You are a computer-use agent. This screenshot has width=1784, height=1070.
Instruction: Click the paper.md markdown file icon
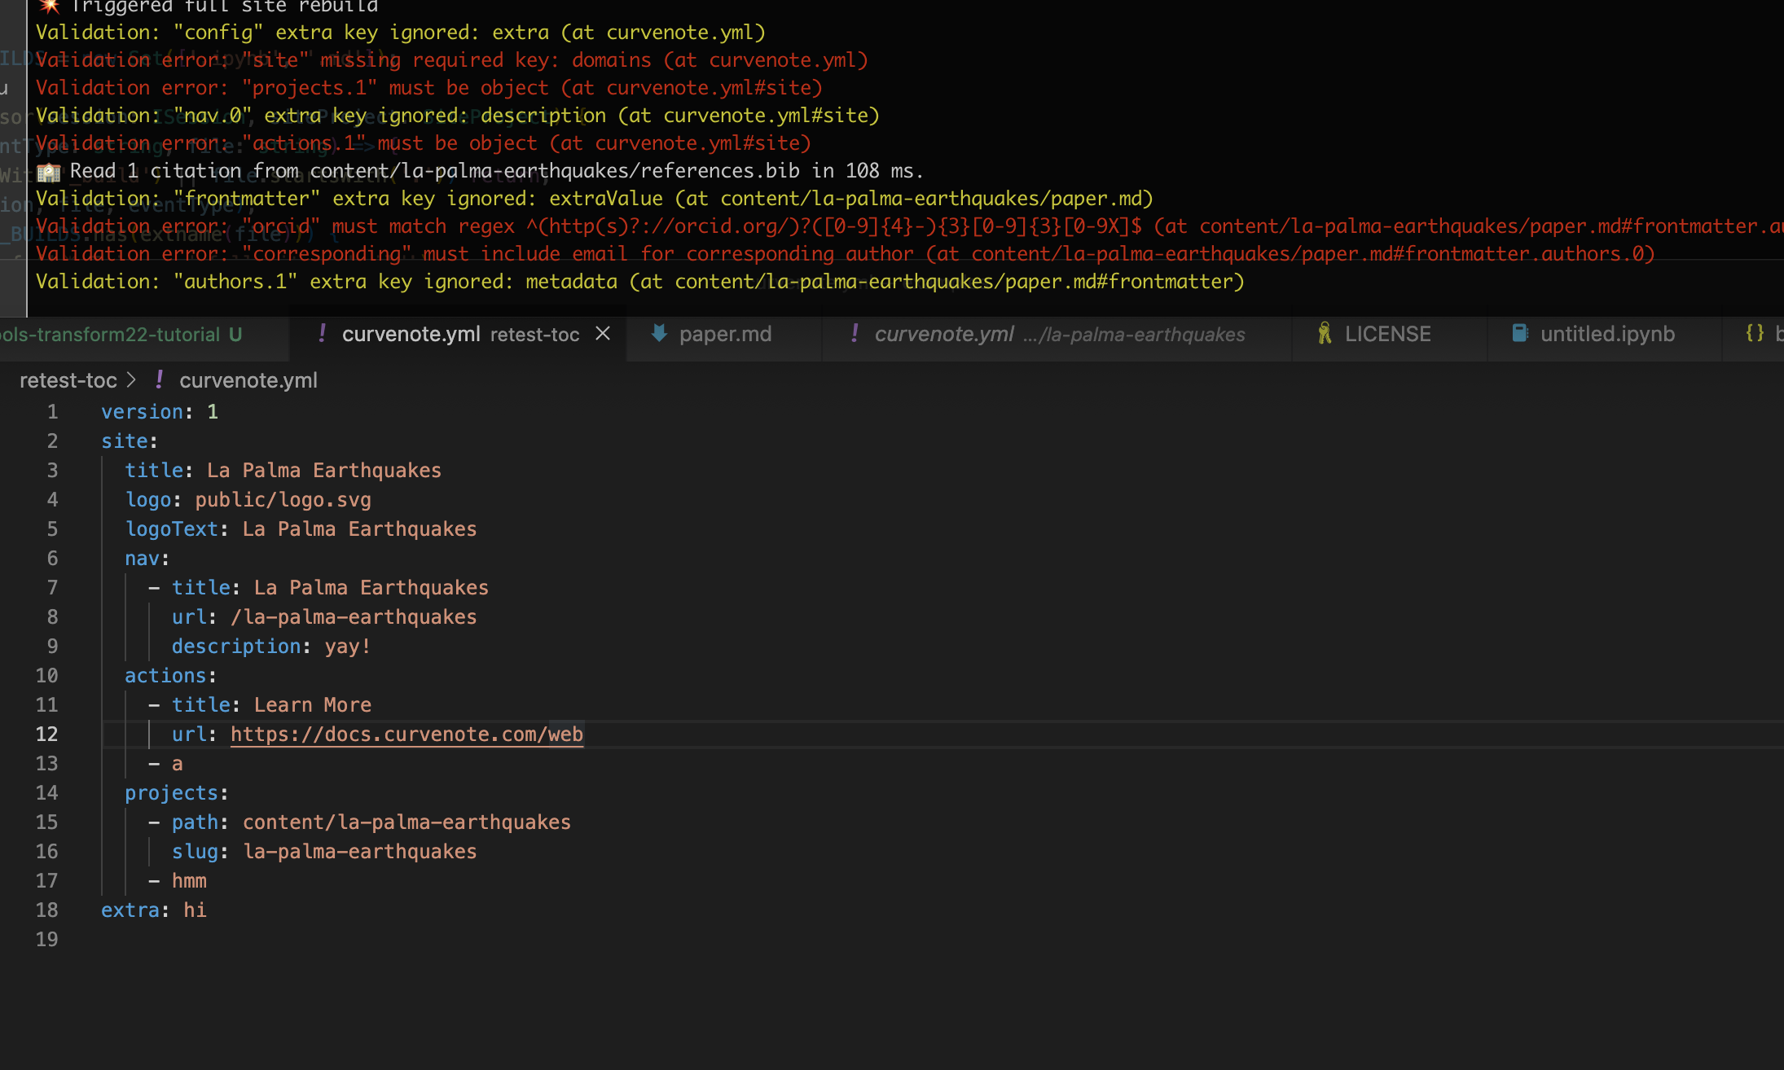tap(659, 333)
